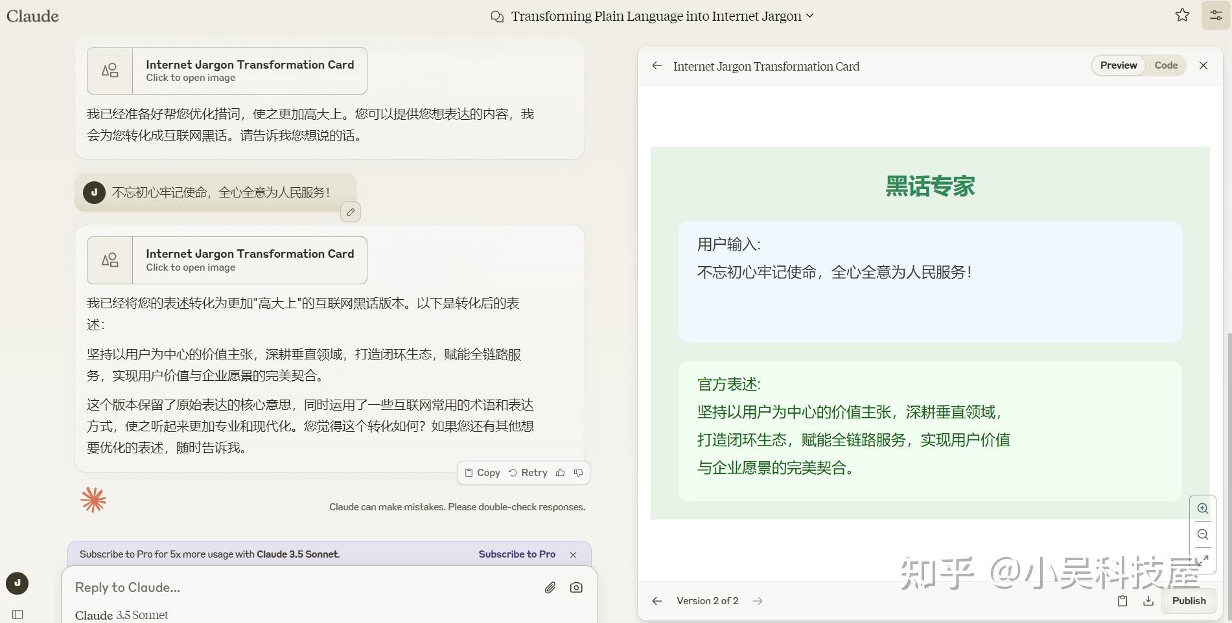
Task: Attach a file using the paperclip icon
Action: [550, 587]
